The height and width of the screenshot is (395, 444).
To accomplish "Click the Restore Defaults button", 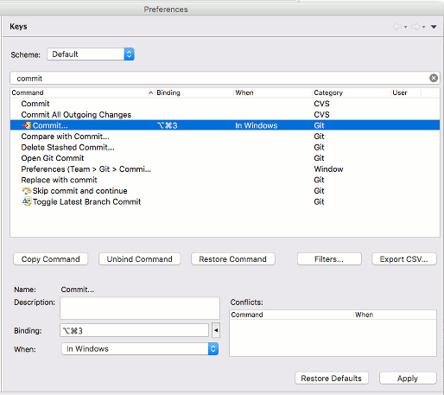I will (x=332, y=378).
